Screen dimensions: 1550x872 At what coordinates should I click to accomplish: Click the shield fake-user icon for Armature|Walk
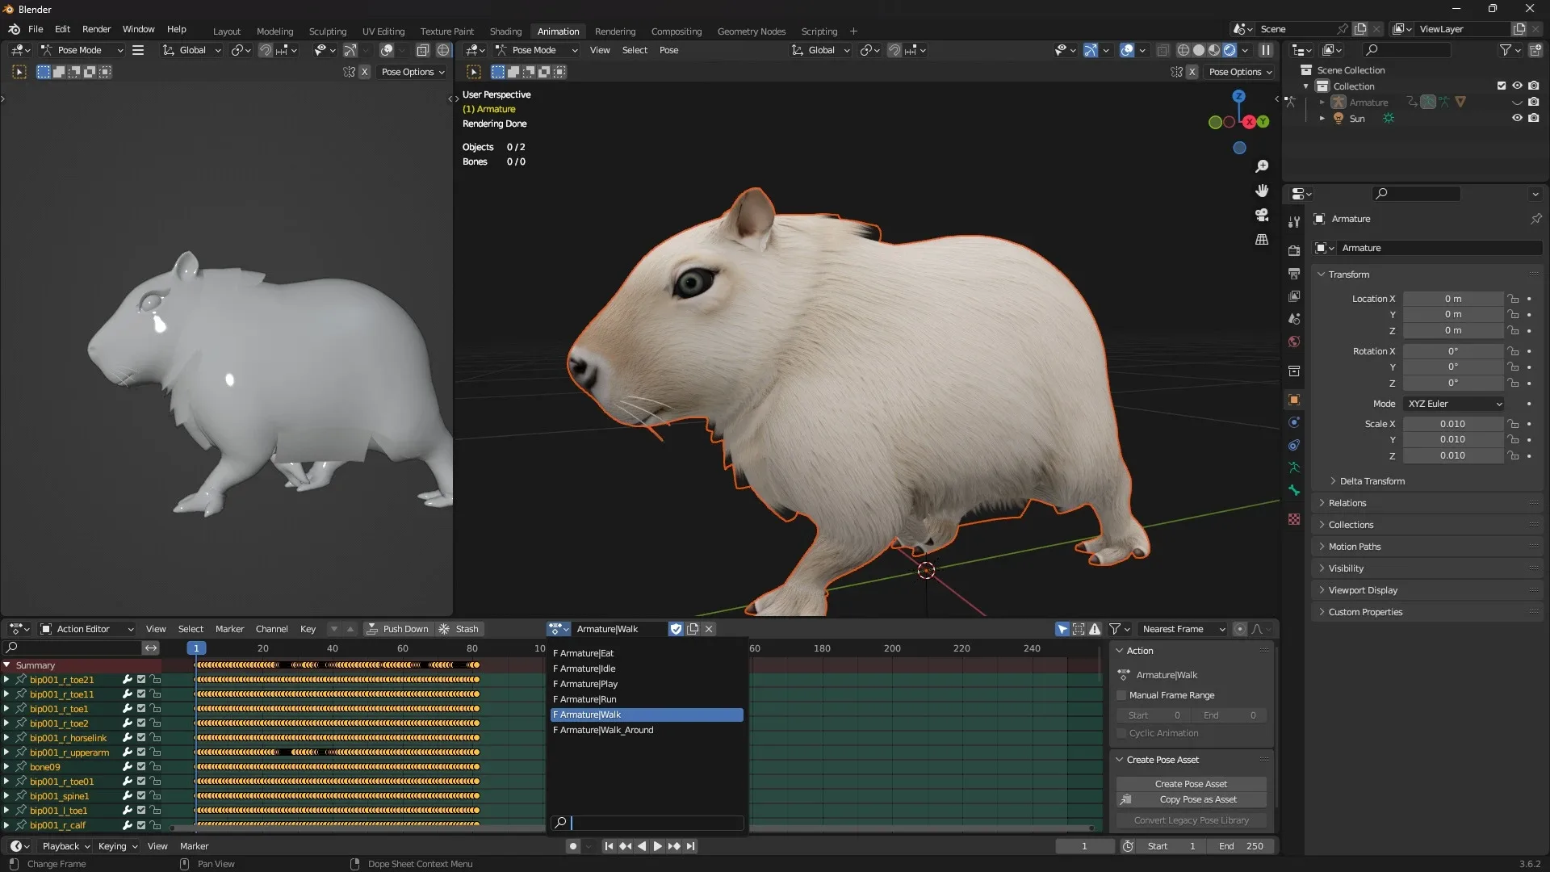[x=676, y=629]
